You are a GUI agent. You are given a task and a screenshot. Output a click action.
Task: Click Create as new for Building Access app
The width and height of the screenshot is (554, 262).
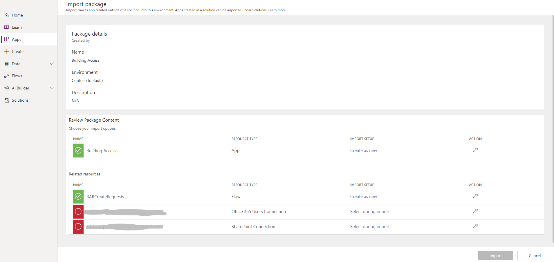[363, 151]
